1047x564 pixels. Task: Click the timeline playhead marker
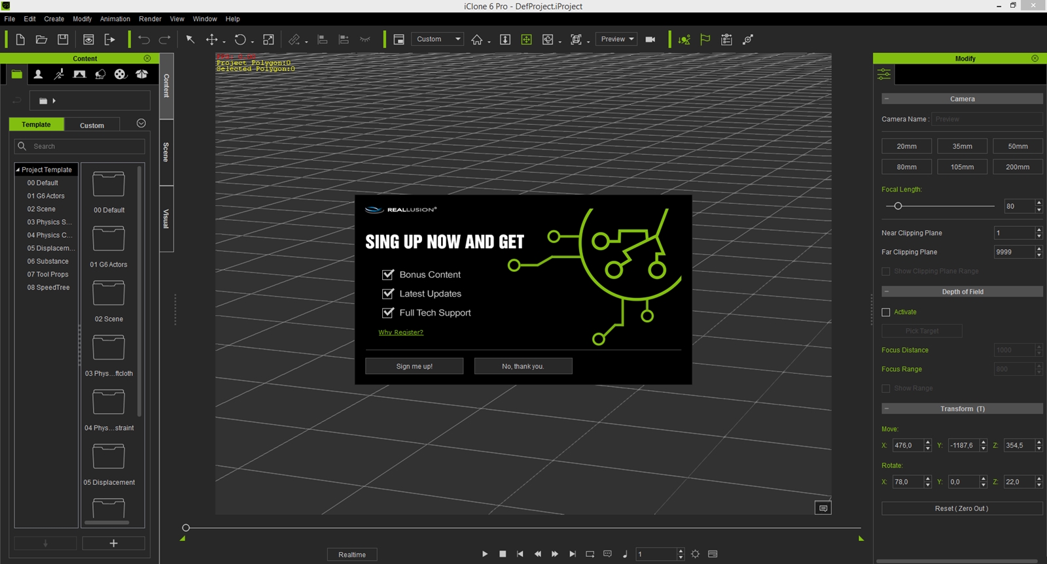[186, 527]
